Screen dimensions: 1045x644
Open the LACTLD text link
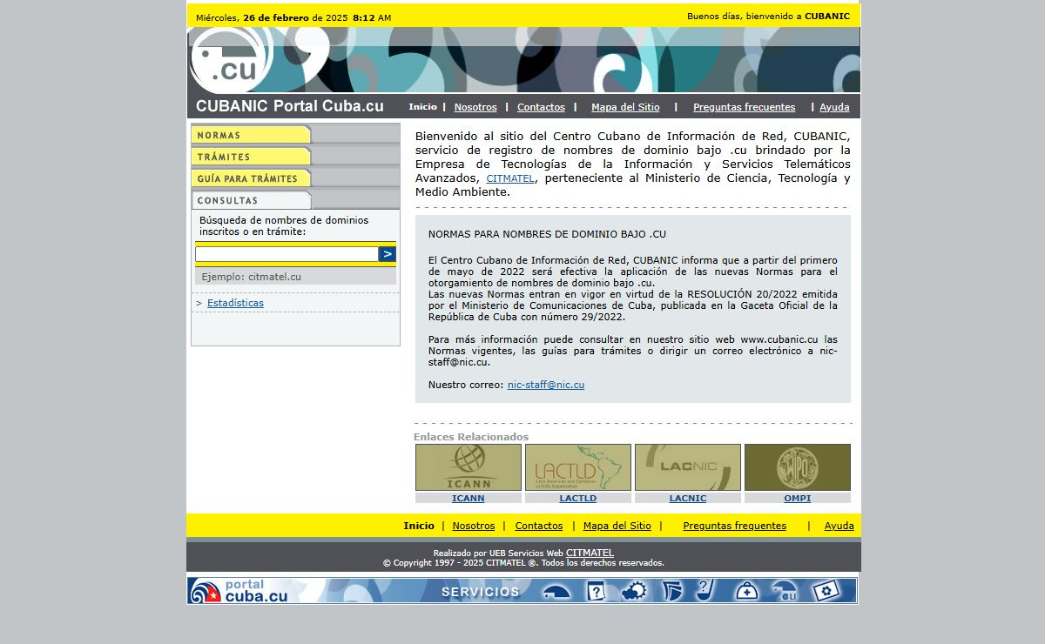(x=578, y=499)
